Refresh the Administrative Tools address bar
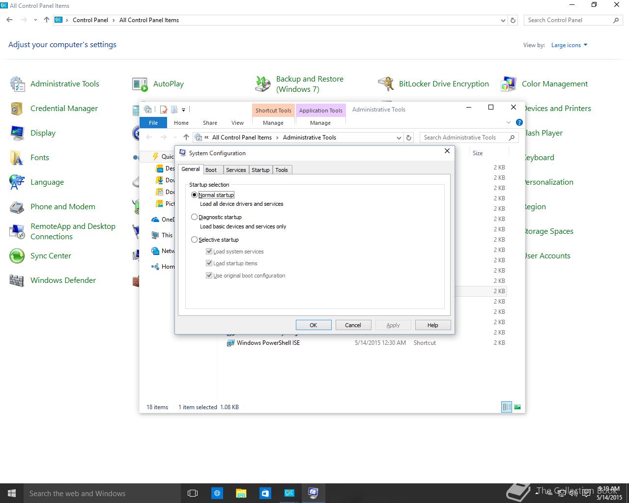 (x=409, y=138)
